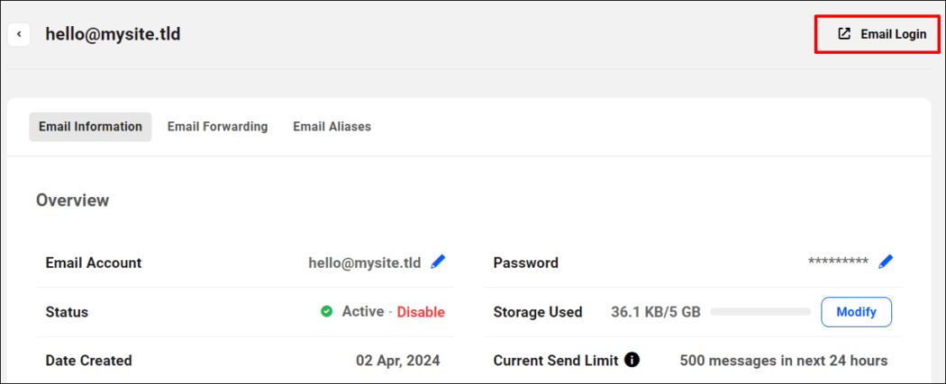
Task: Click green Active status check icon
Action: pyautogui.click(x=326, y=312)
